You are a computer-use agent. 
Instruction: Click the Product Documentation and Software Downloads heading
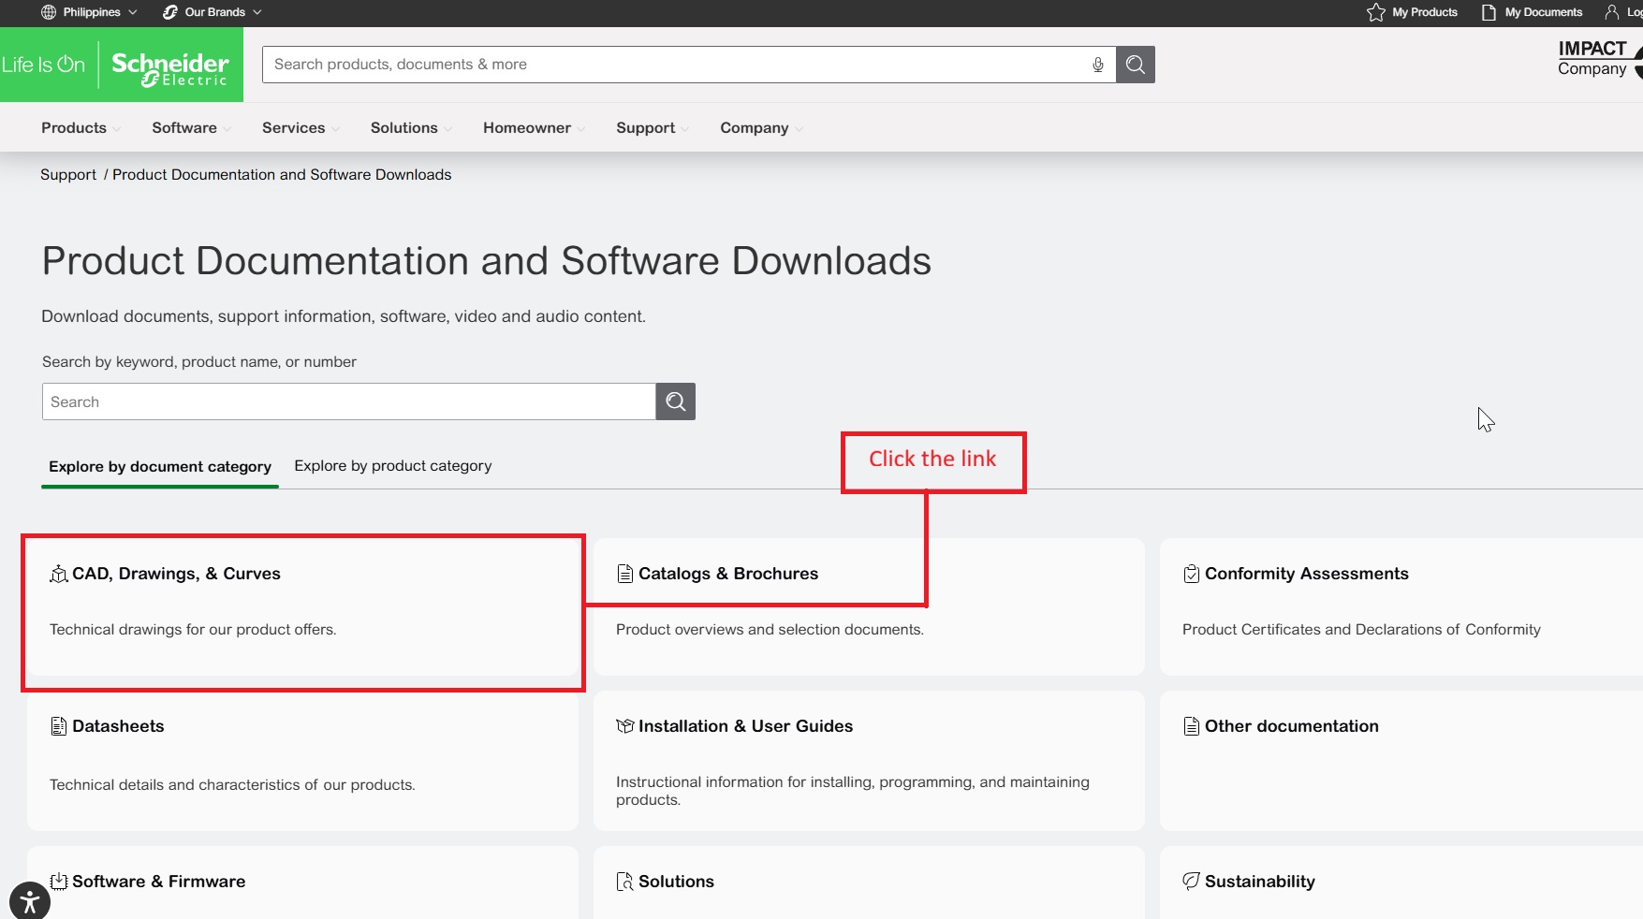point(487,261)
